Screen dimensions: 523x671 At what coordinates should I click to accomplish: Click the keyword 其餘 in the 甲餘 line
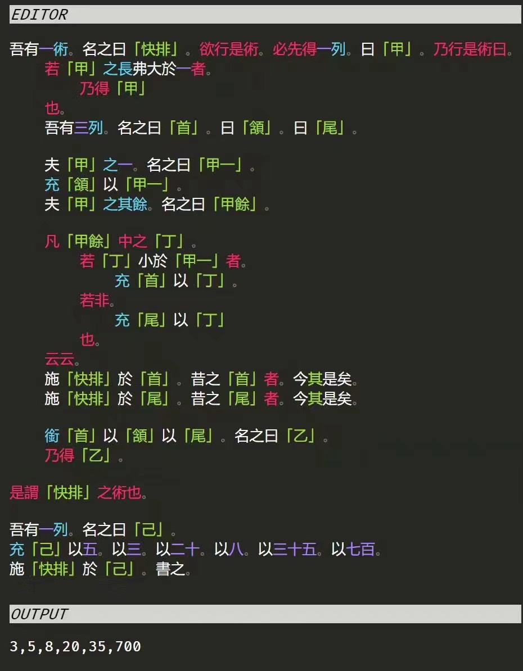coord(132,204)
